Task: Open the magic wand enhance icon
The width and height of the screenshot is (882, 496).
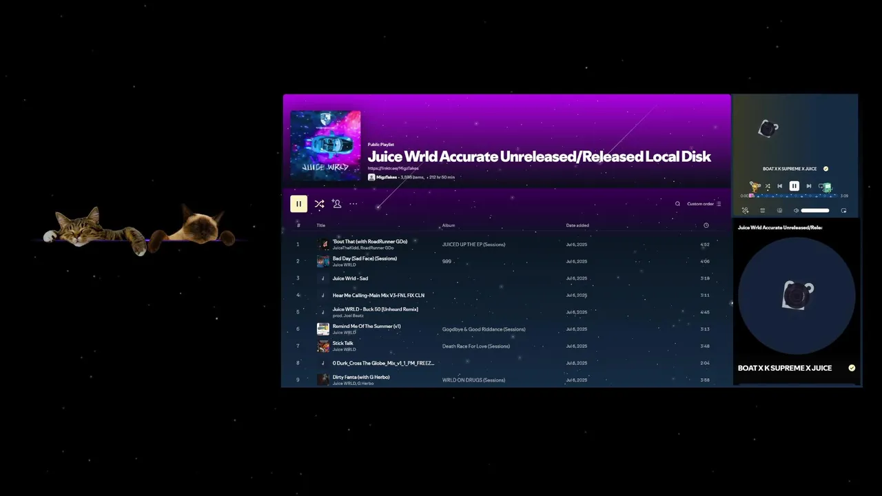Action: coord(745,210)
